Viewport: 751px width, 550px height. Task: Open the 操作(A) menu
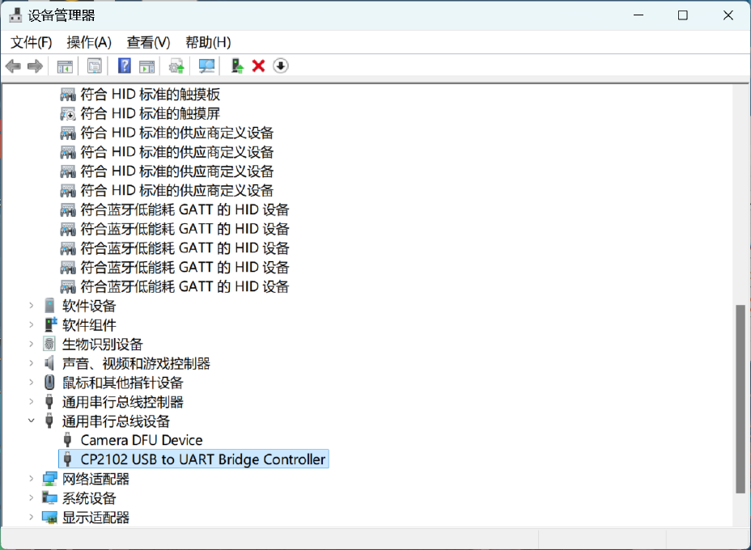click(x=89, y=42)
